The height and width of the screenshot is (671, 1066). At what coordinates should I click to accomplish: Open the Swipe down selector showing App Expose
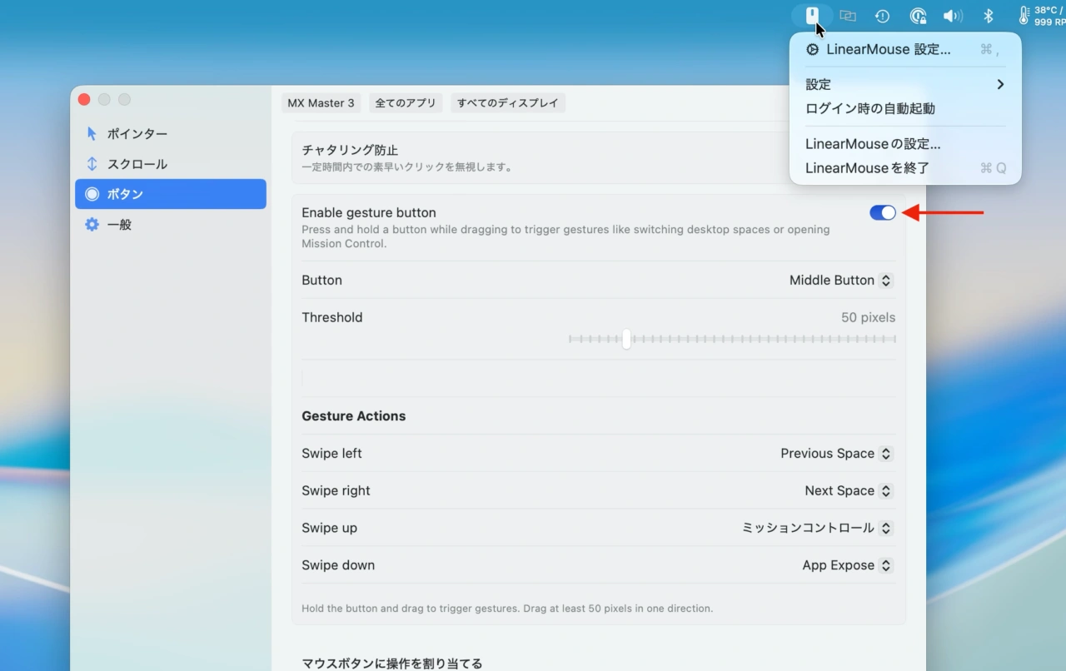point(846,565)
